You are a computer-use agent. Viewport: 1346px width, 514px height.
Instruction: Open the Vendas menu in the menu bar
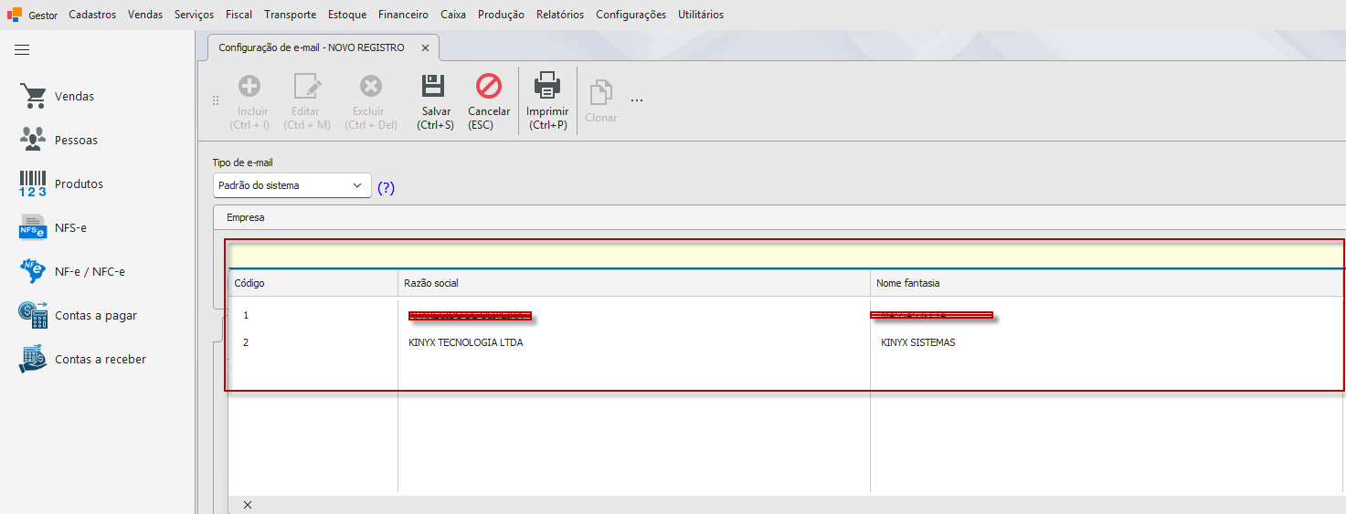pyautogui.click(x=145, y=15)
